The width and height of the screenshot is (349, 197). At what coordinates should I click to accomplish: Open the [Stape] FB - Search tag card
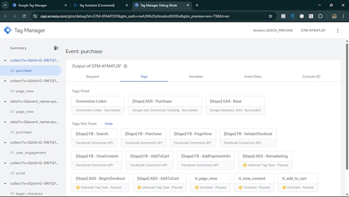point(94,138)
